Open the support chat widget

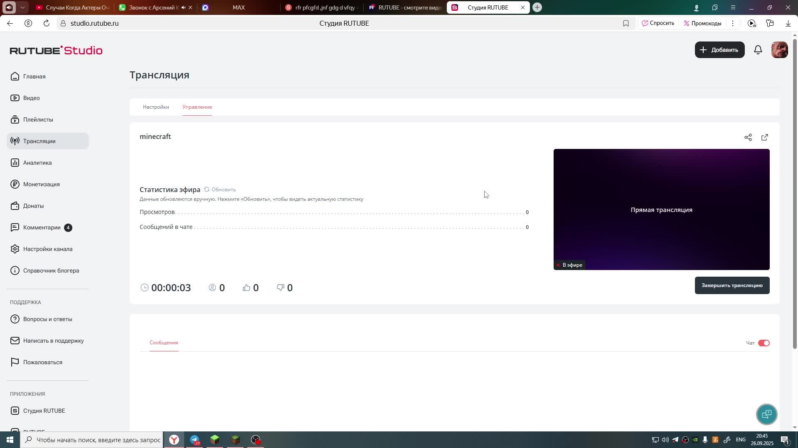point(766,414)
